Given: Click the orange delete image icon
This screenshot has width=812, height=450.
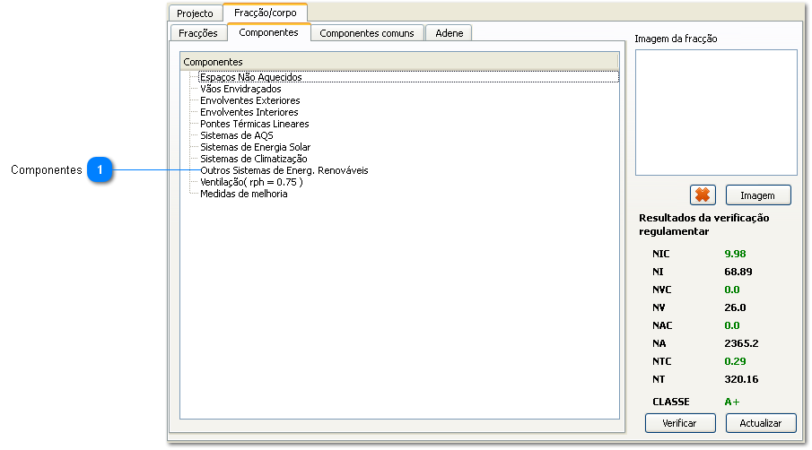Looking at the screenshot, I should tap(702, 195).
